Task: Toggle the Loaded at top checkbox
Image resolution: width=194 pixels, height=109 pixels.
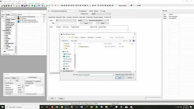Action: [5, 83]
